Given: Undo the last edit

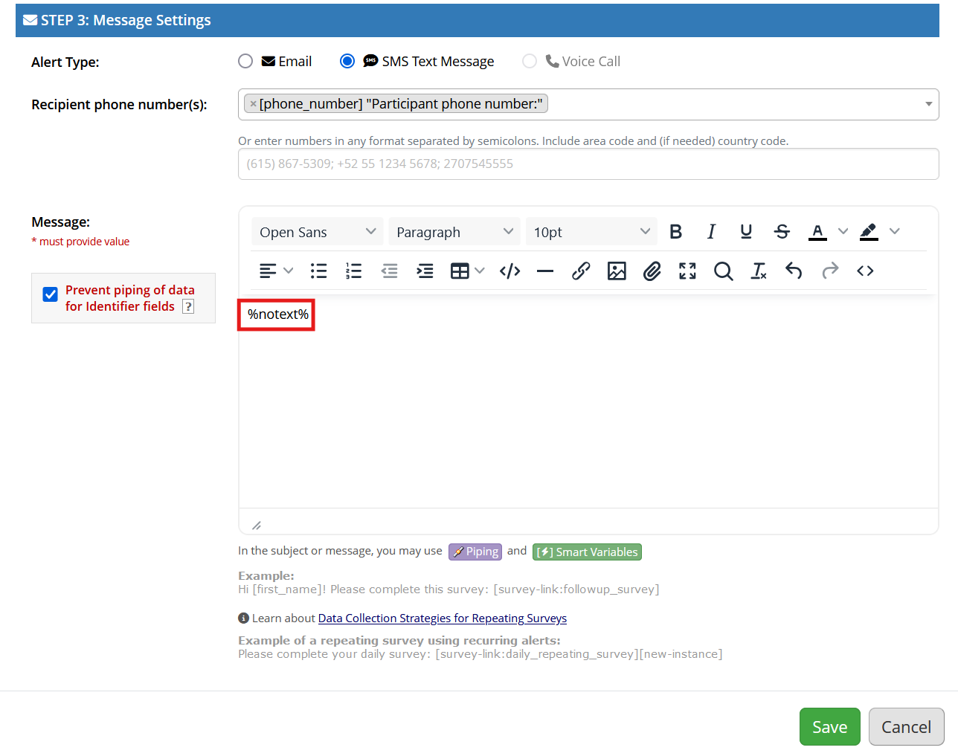Looking at the screenshot, I should click(x=794, y=271).
